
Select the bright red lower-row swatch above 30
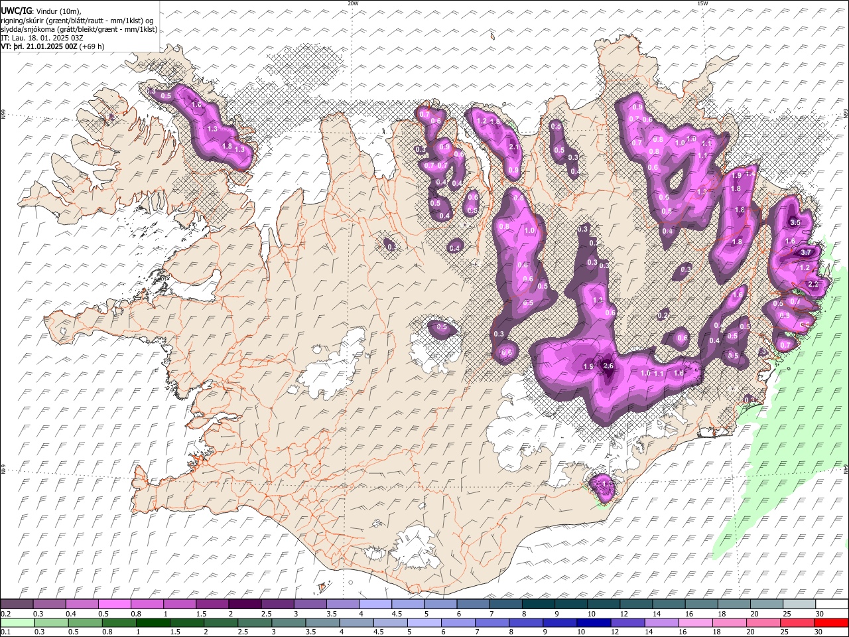pyautogui.click(x=832, y=622)
